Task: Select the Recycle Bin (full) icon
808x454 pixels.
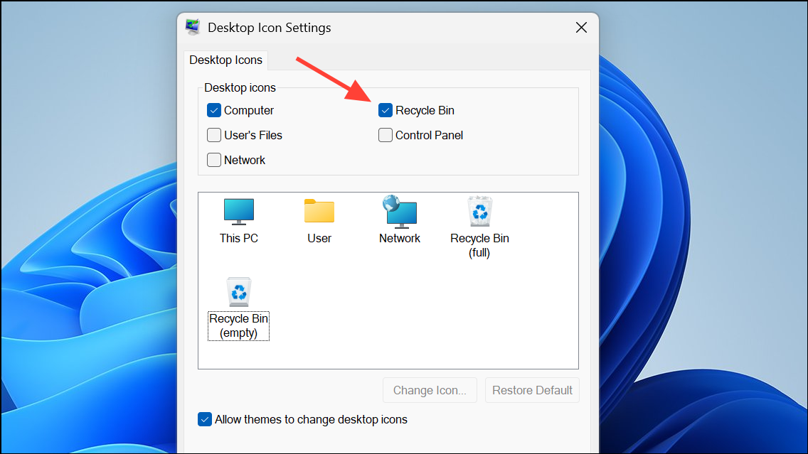Action: click(479, 212)
